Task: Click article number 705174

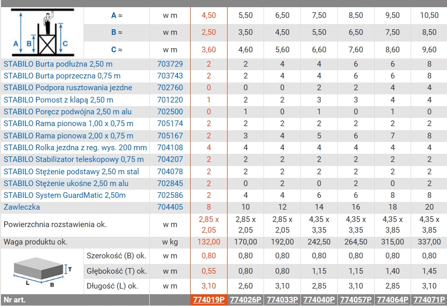Action: pyautogui.click(x=170, y=124)
